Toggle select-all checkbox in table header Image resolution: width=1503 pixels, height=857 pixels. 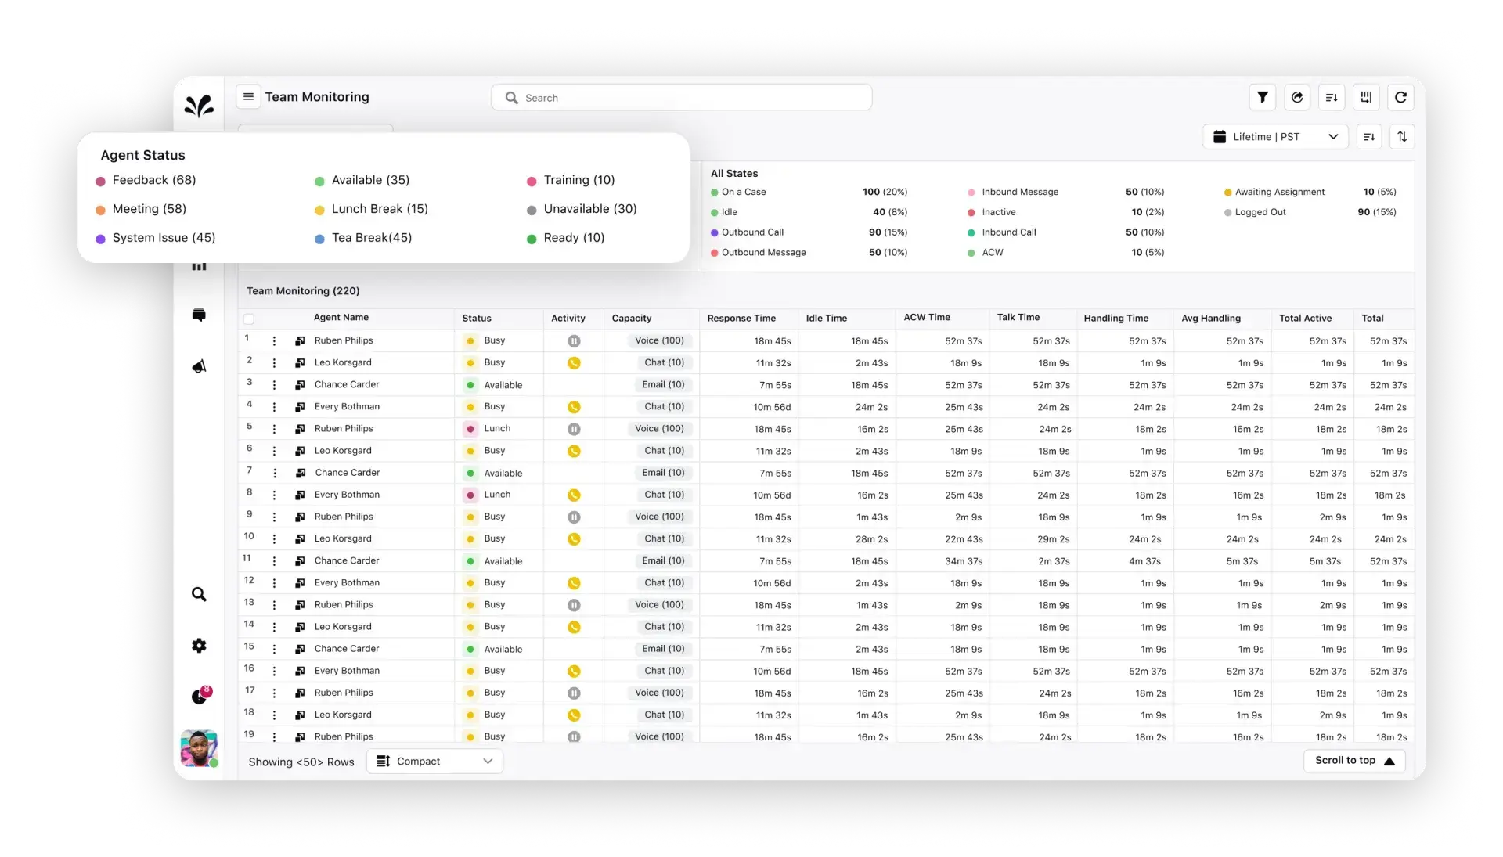click(249, 319)
